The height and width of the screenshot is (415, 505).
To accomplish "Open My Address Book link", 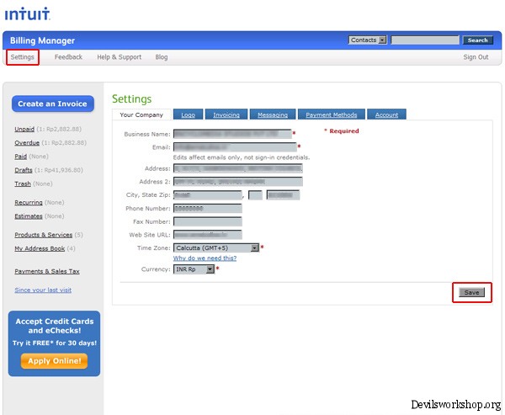I will click(40, 248).
